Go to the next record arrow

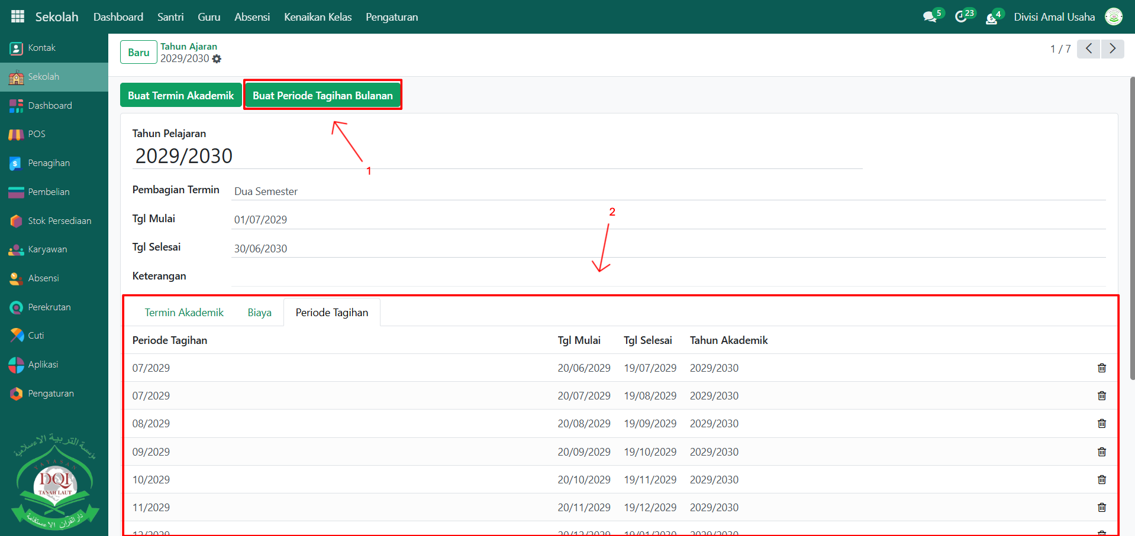pyautogui.click(x=1112, y=48)
